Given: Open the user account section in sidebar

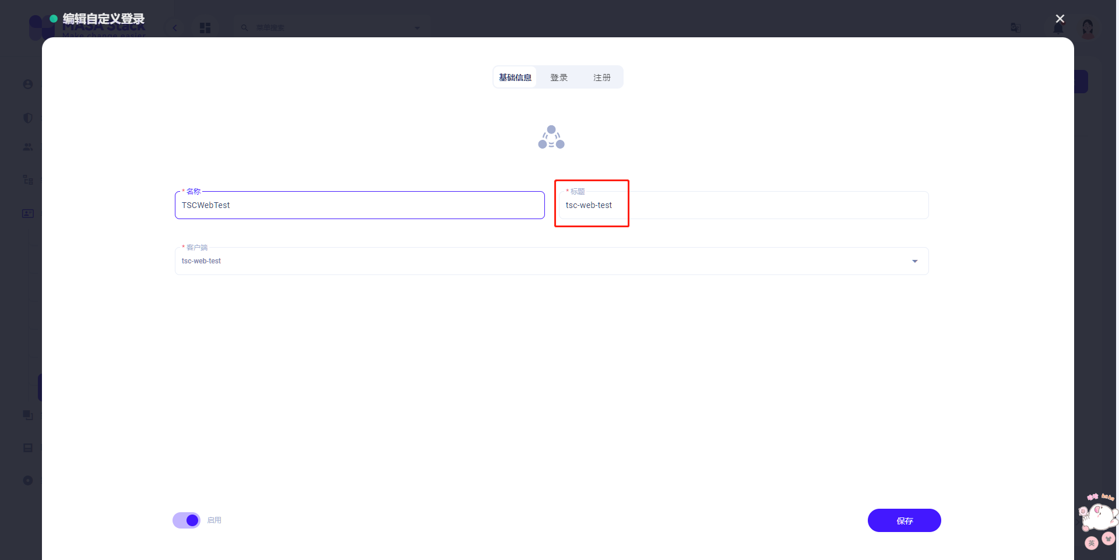Looking at the screenshot, I should pyautogui.click(x=27, y=83).
